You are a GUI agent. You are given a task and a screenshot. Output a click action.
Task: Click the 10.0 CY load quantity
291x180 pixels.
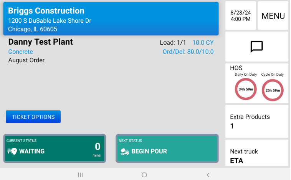tap(203, 43)
